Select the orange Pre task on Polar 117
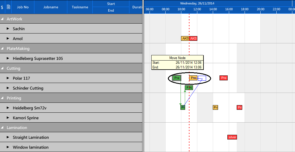 pyautogui.click(x=193, y=78)
